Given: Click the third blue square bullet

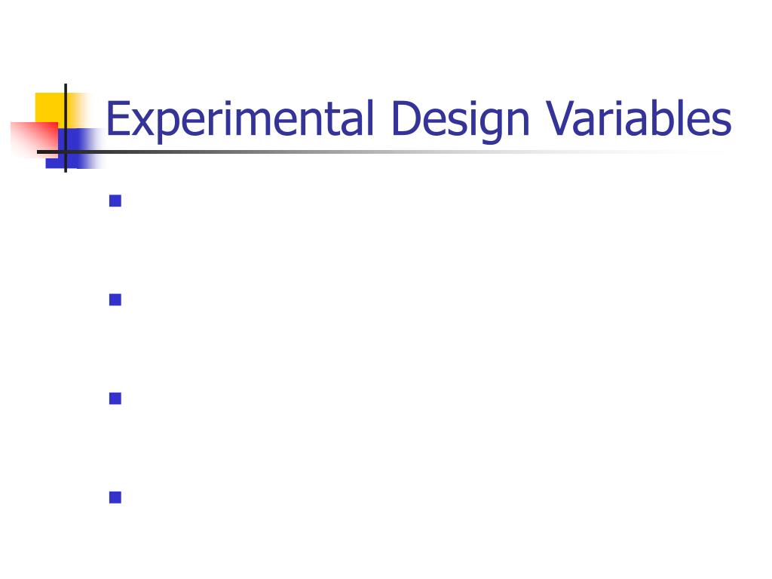Looking at the screenshot, I should tap(115, 398).
